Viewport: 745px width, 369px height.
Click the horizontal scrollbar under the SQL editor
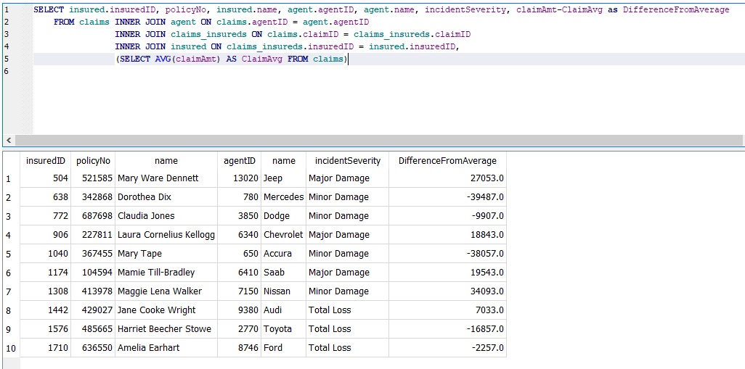coord(378,141)
